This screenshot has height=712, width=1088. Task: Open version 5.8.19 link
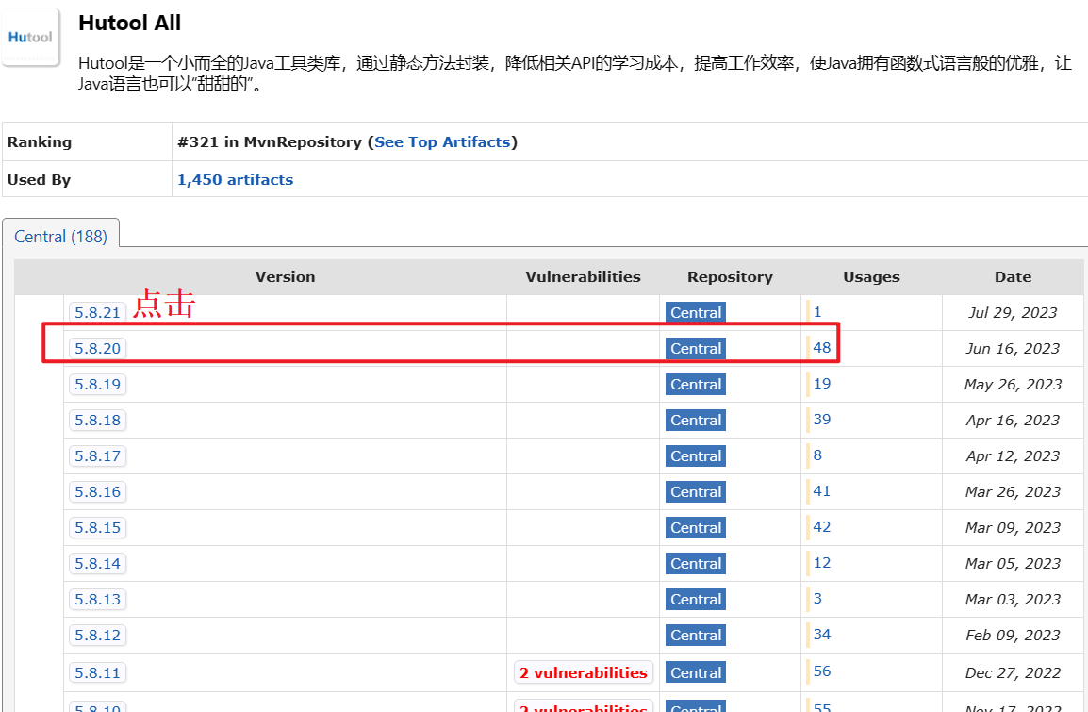pyautogui.click(x=98, y=385)
